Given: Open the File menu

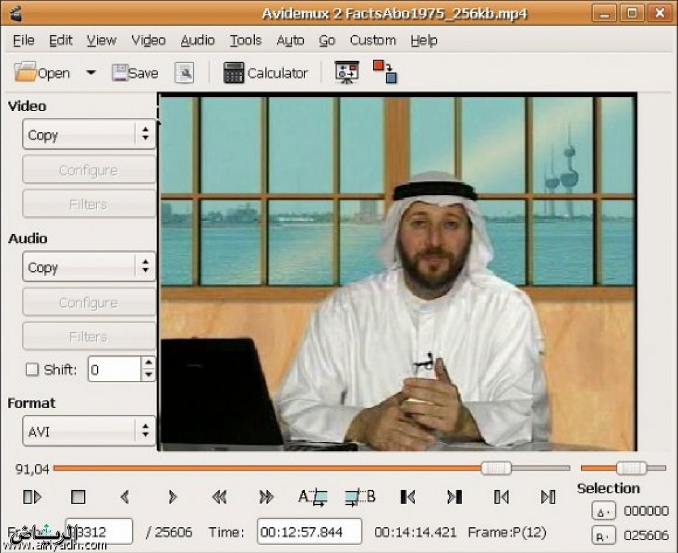Looking at the screenshot, I should pos(23,40).
